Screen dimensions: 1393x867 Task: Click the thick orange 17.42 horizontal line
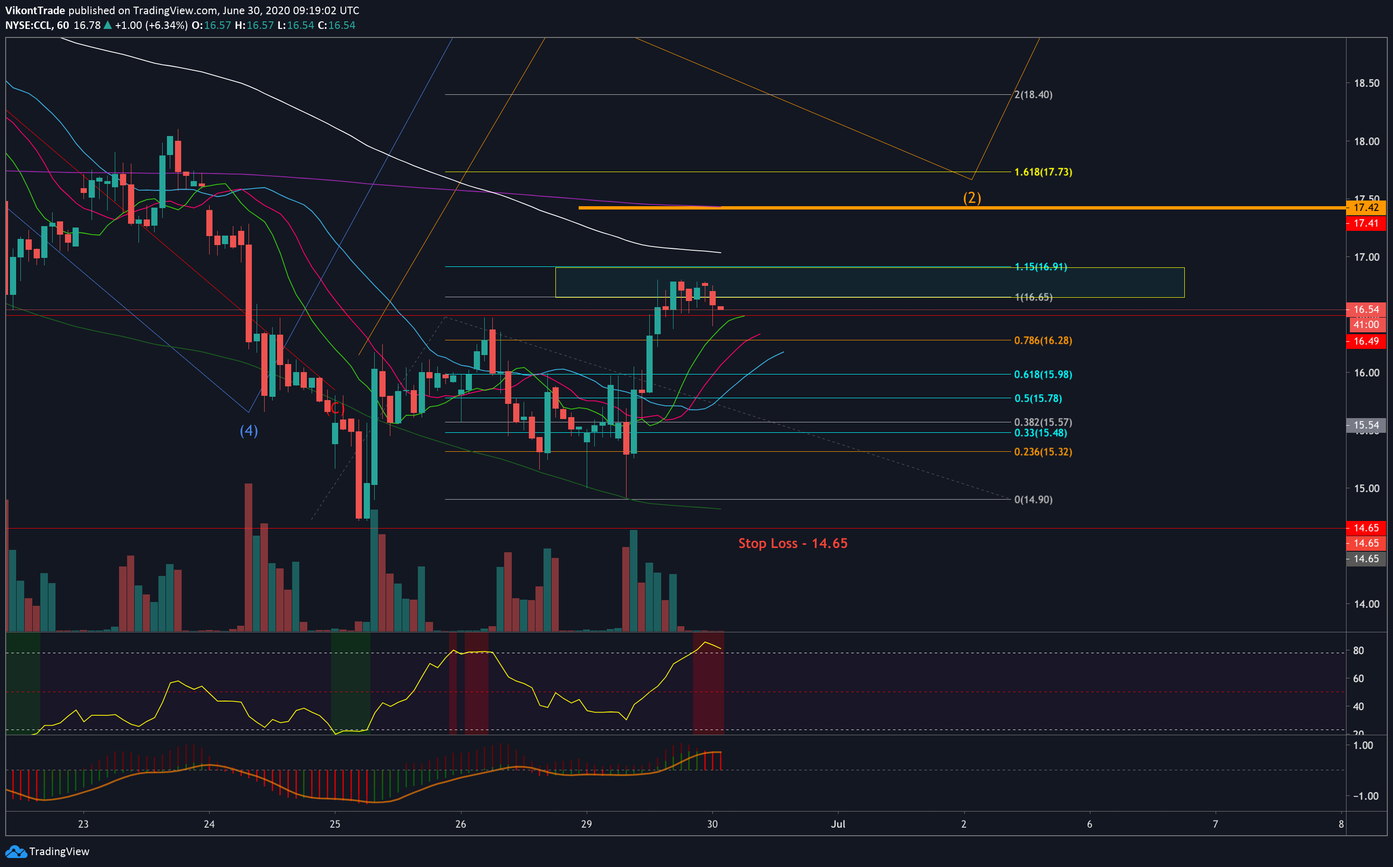962,208
